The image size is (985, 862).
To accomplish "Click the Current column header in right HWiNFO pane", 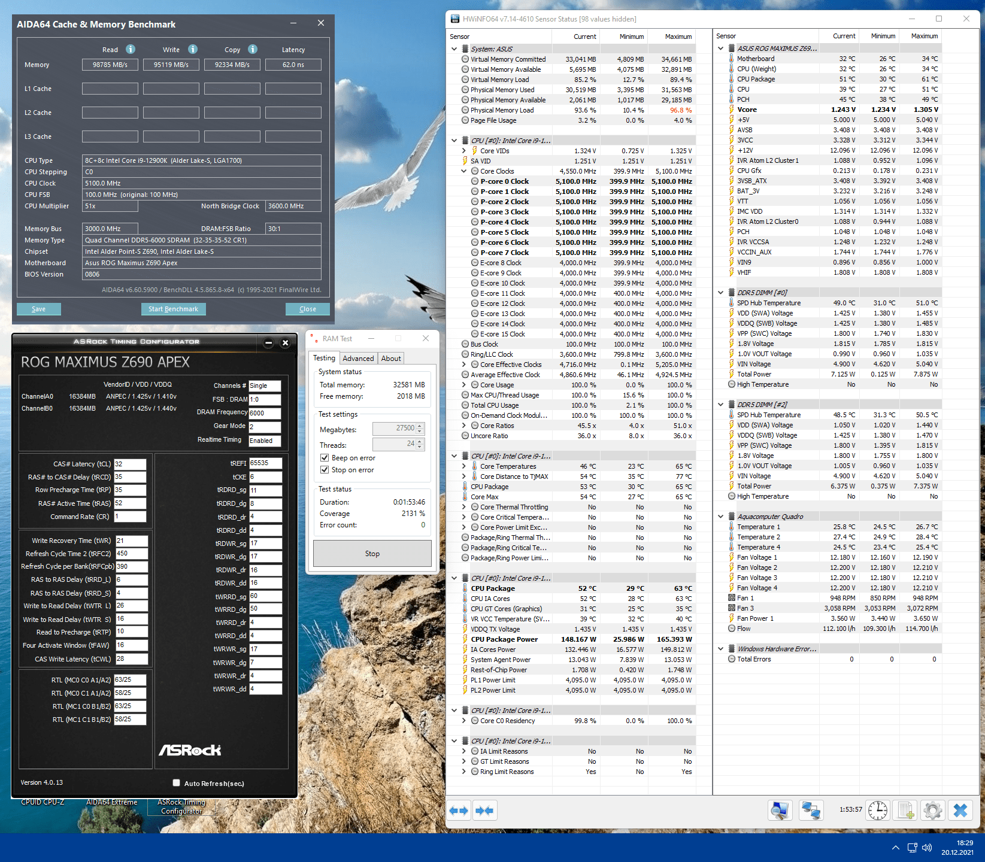I will 844,36.
